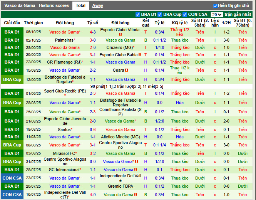
Task: Click the Santos 0-6 match score
Action: 93,130
